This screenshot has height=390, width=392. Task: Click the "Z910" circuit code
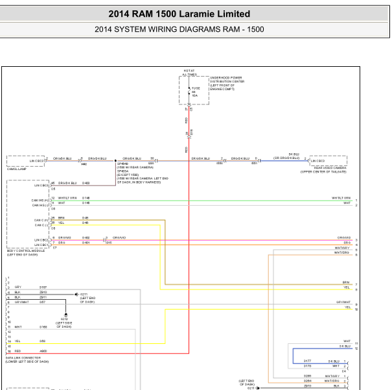[x=43, y=292]
